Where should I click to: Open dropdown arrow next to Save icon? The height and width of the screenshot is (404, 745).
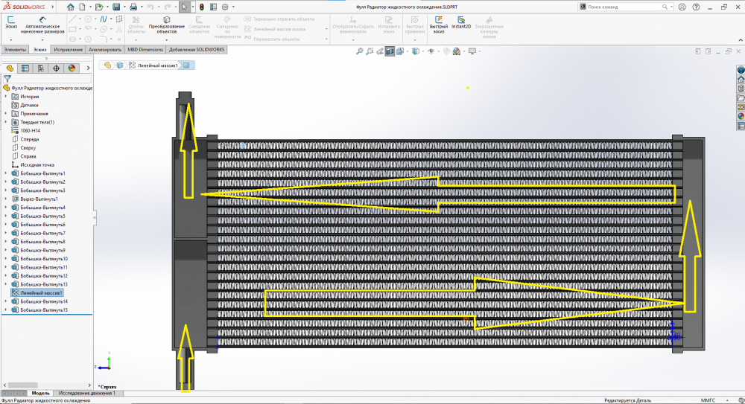124,7
